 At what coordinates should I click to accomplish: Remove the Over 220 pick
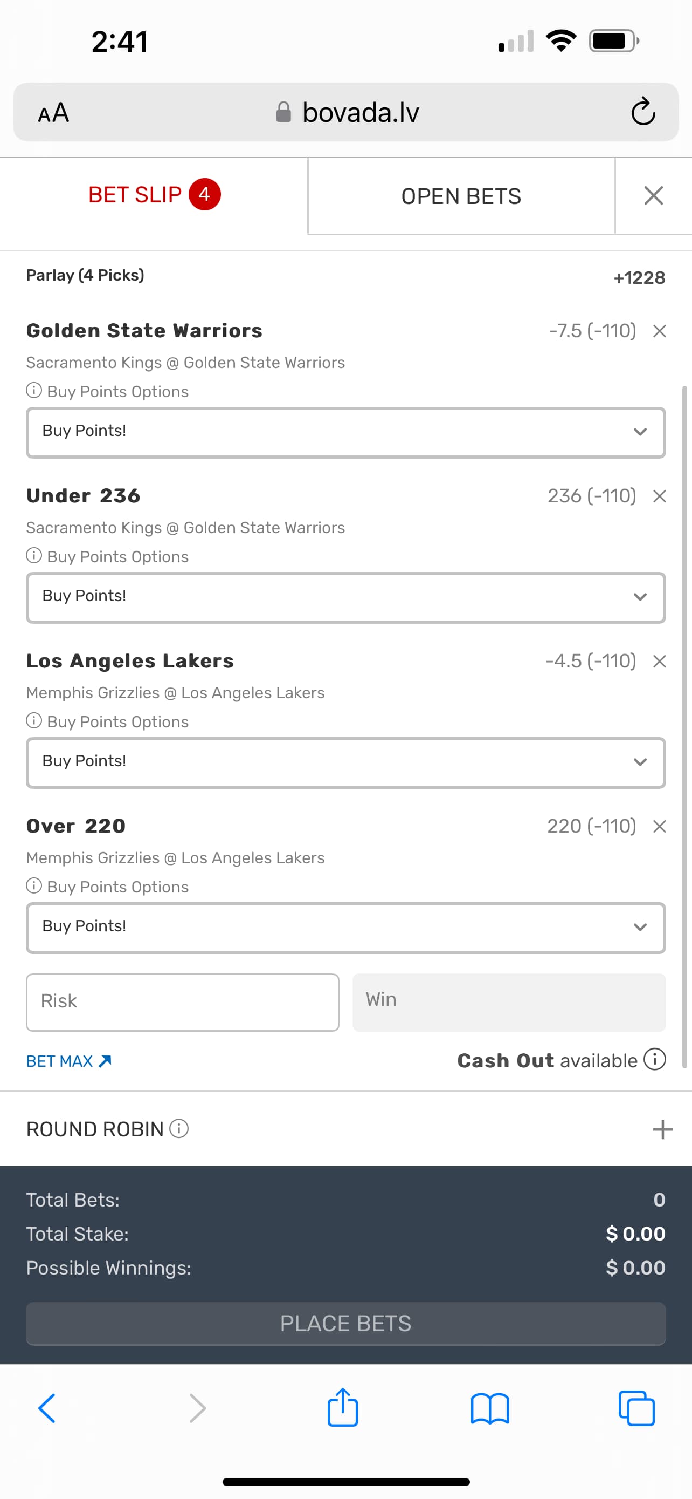coord(659,827)
